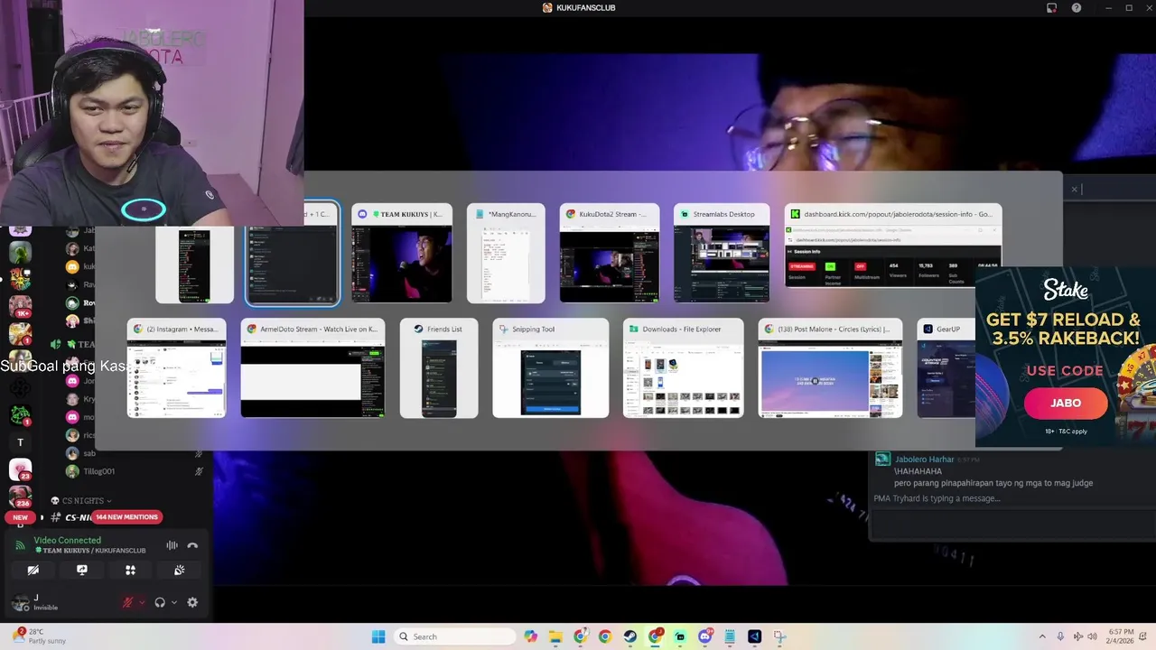
Task: Open Discord user profile with Invisible status
Action: (36, 602)
